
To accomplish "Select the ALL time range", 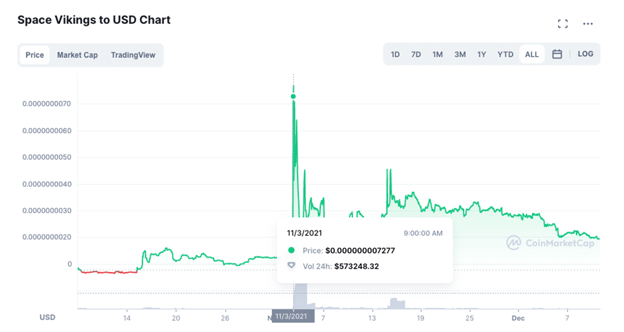I will 531,54.
